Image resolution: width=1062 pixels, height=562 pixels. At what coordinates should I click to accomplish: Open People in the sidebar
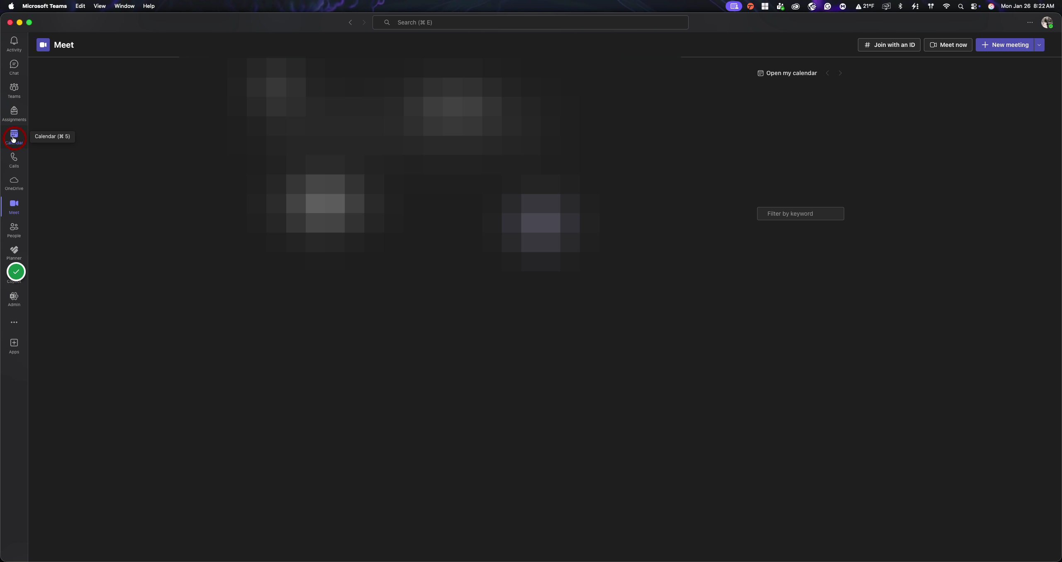pyautogui.click(x=14, y=230)
